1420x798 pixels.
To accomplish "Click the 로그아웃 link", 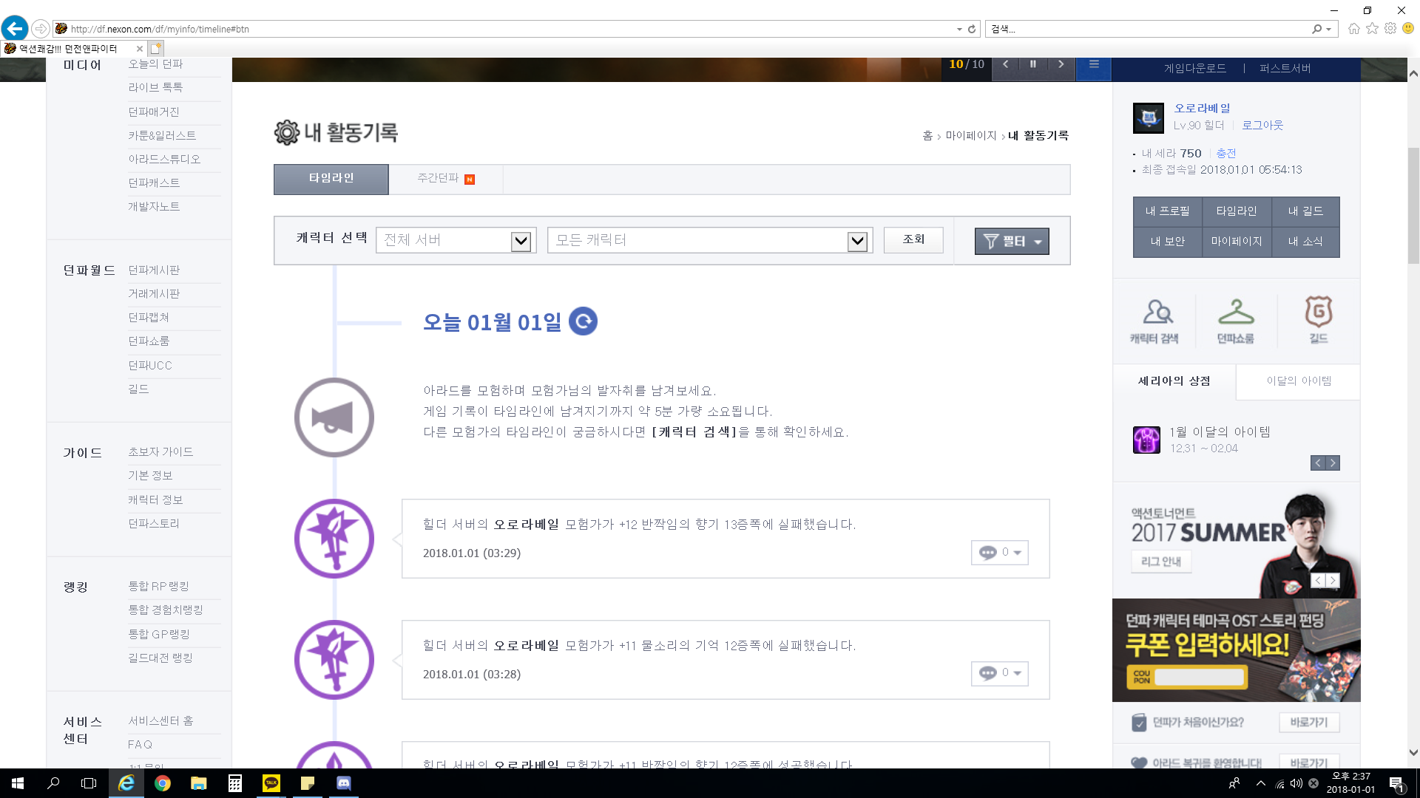I will click(1262, 126).
